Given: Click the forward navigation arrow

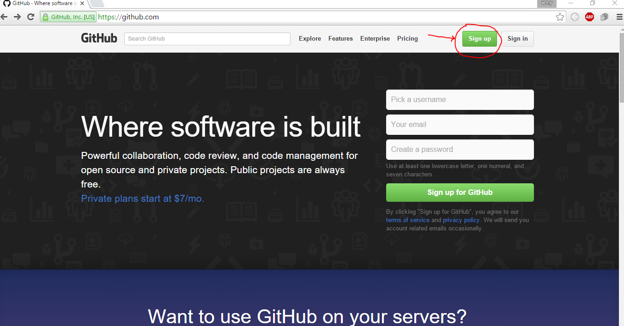Looking at the screenshot, I should coord(18,17).
